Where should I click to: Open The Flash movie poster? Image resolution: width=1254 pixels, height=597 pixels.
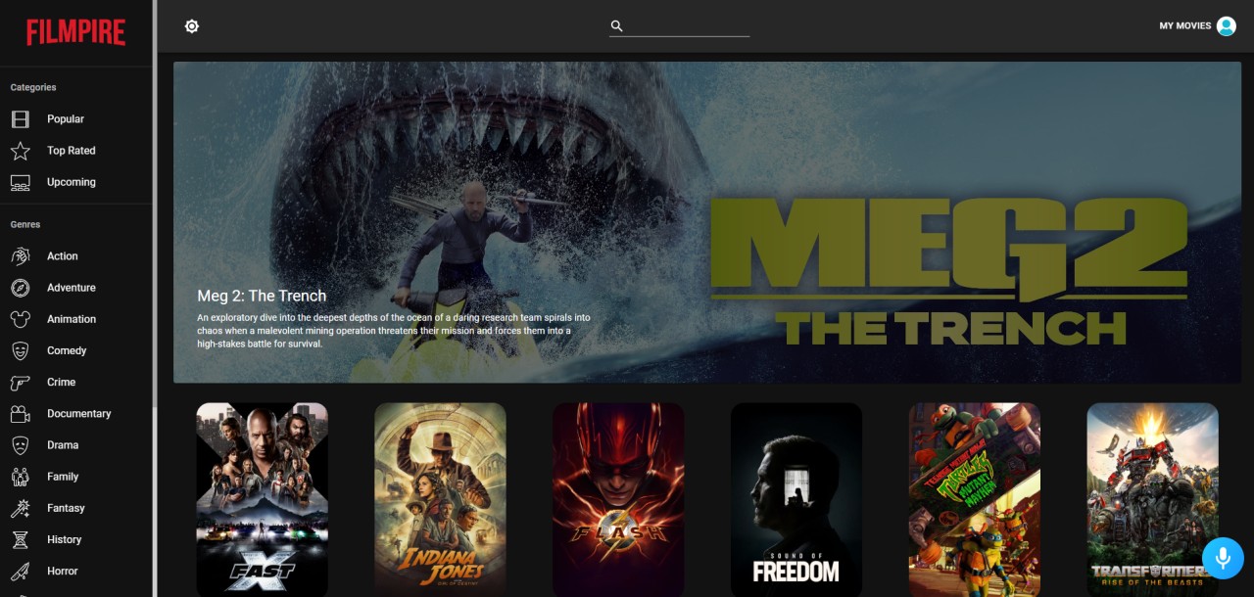(x=618, y=499)
